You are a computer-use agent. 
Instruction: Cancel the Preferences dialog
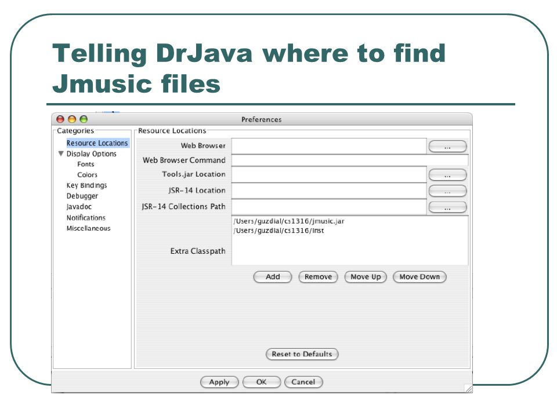(303, 382)
